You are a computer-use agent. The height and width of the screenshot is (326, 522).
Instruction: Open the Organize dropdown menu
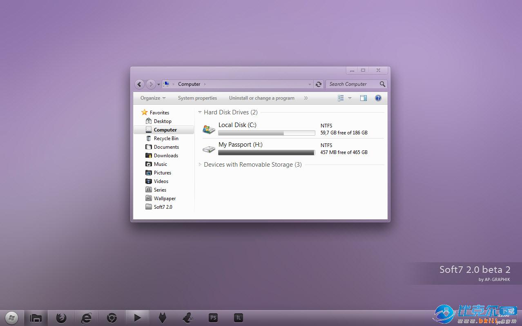tap(153, 98)
